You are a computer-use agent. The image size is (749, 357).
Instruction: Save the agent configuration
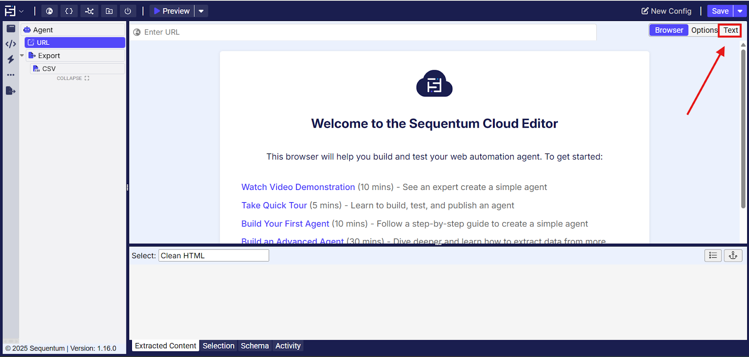point(720,11)
